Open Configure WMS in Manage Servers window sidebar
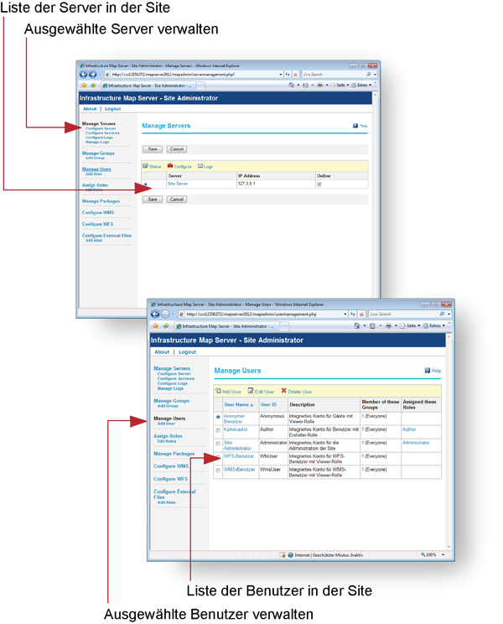 click(x=98, y=212)
